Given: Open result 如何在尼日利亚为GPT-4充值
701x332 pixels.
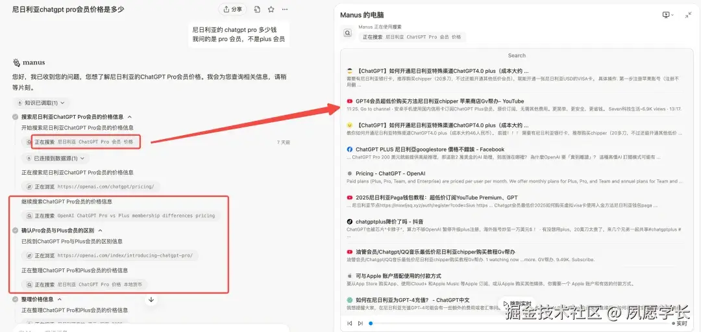Looking at the screenshot, I should pos(413,300).
